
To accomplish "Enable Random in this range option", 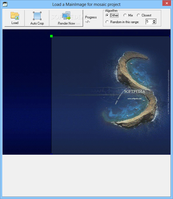I will (x=122, y=22).
